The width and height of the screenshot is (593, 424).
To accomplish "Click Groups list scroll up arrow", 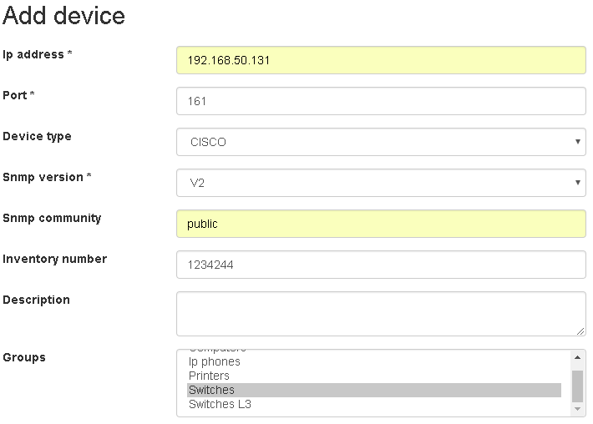I will 577,357.
